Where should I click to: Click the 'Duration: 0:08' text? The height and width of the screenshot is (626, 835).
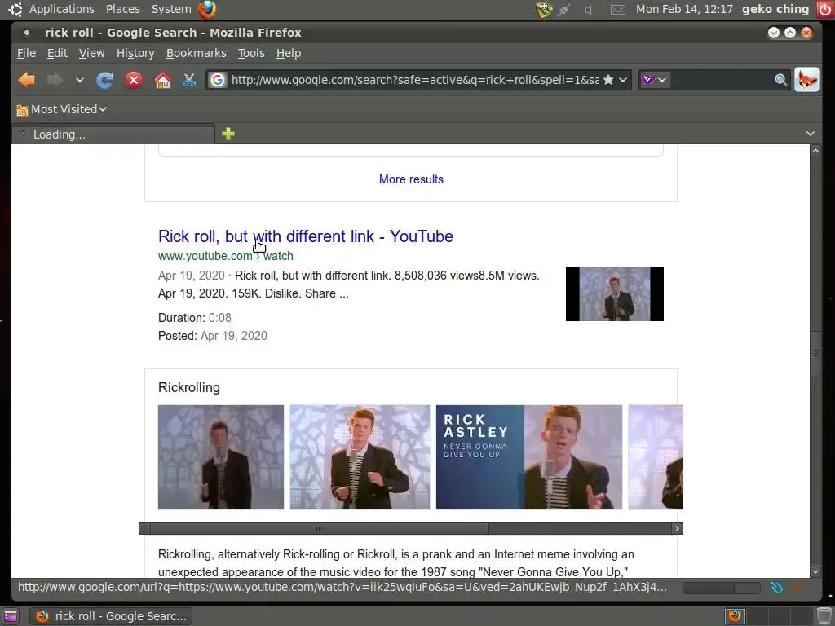tap(195, 318)
